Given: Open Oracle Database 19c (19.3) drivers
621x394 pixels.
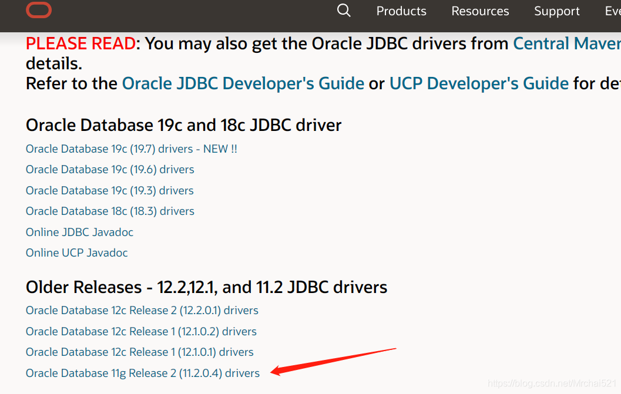Looking at the screenshot, I should point(110,190).
